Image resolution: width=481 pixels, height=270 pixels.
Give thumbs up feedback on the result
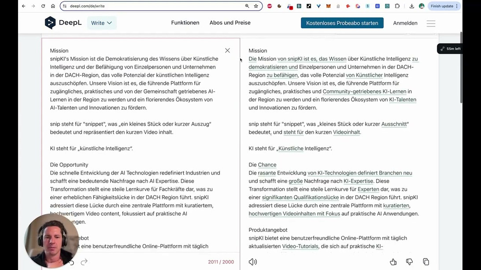point(393,262)
